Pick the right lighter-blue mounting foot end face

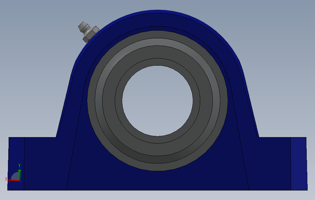pyautogui.click(x=299, y=164)
